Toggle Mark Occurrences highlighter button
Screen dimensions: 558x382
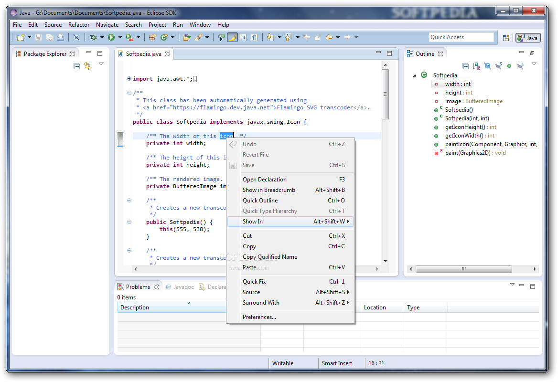[x=232, y=37]
